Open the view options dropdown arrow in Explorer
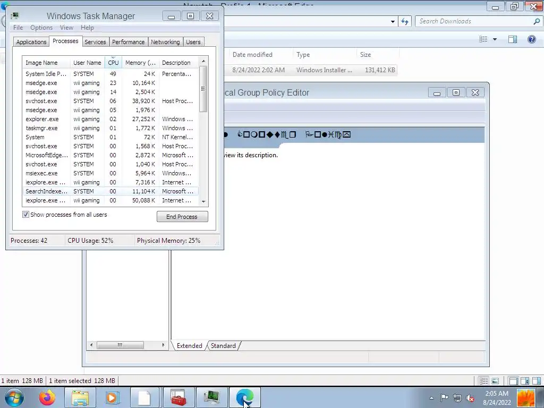544x408 pixels. [495, 39]
